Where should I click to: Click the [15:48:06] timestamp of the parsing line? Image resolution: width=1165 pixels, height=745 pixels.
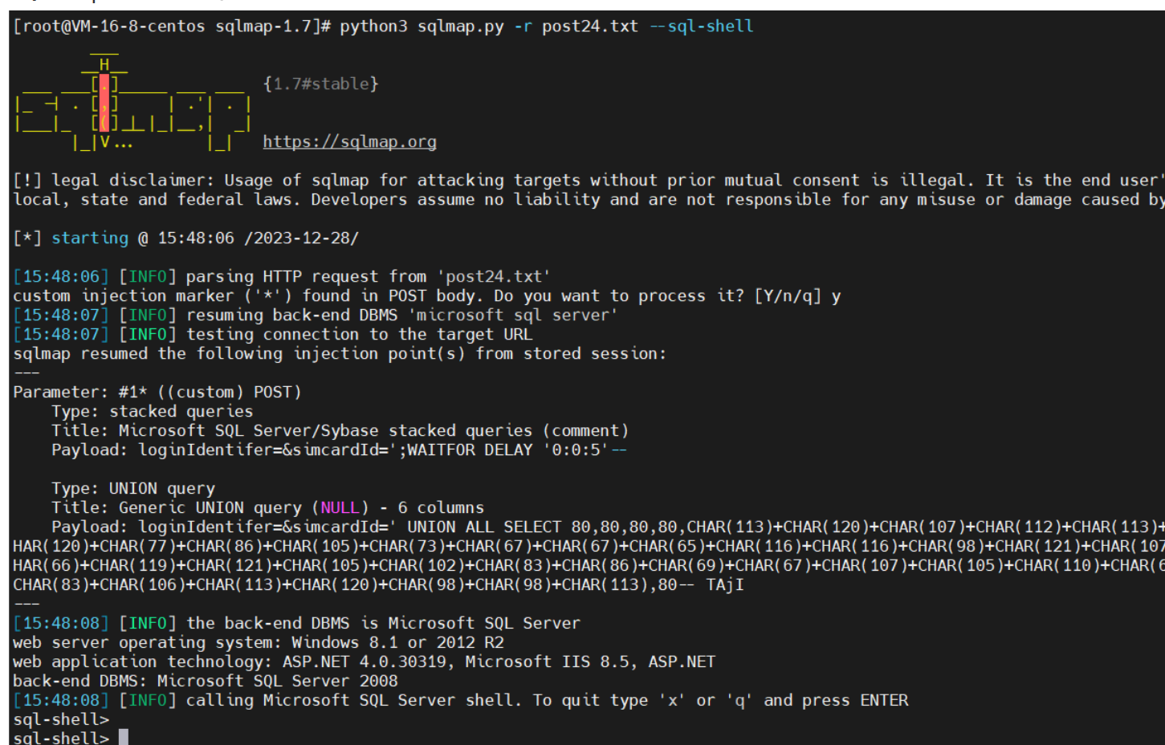click(x=60, y=277)
